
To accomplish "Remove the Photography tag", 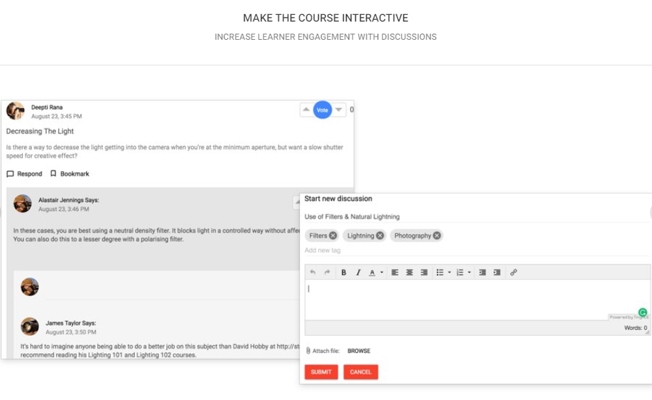I will (438, 236).
